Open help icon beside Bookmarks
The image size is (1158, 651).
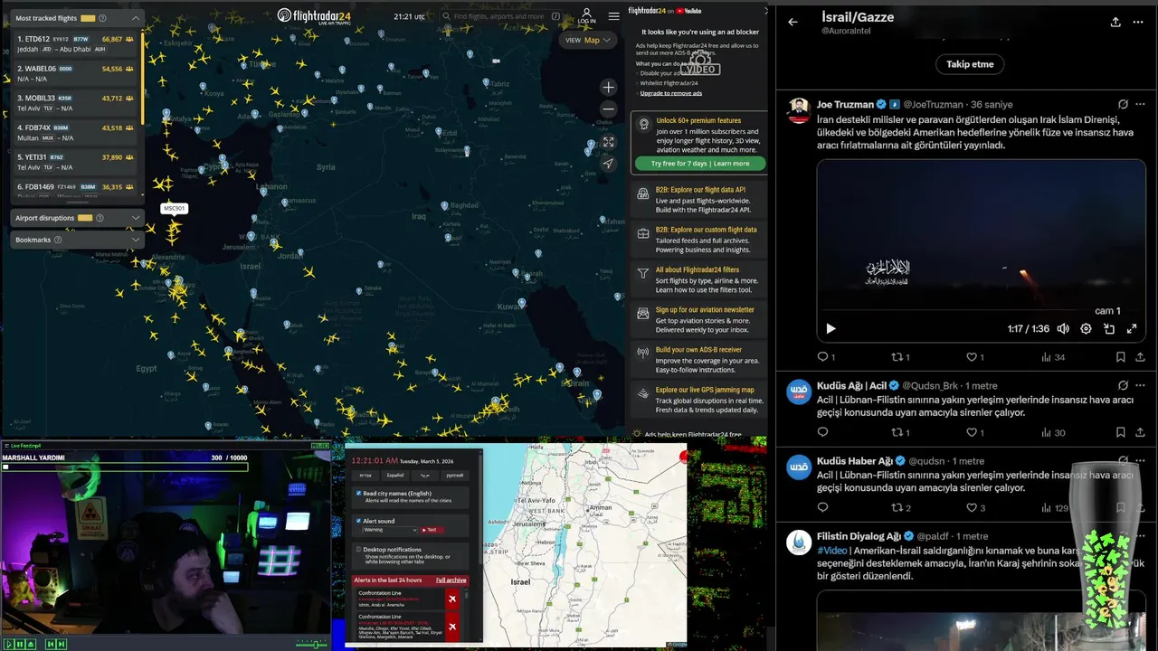tap(58, 240)
